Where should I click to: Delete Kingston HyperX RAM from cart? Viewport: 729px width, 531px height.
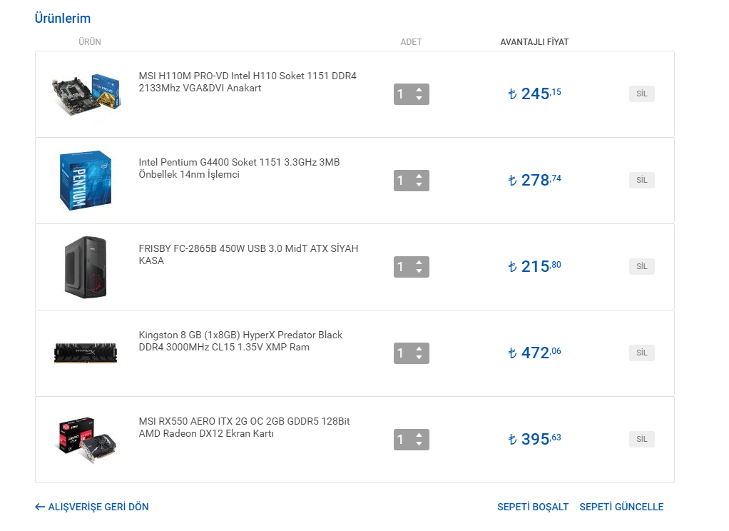pyautogui.click(x=641, y=353)
